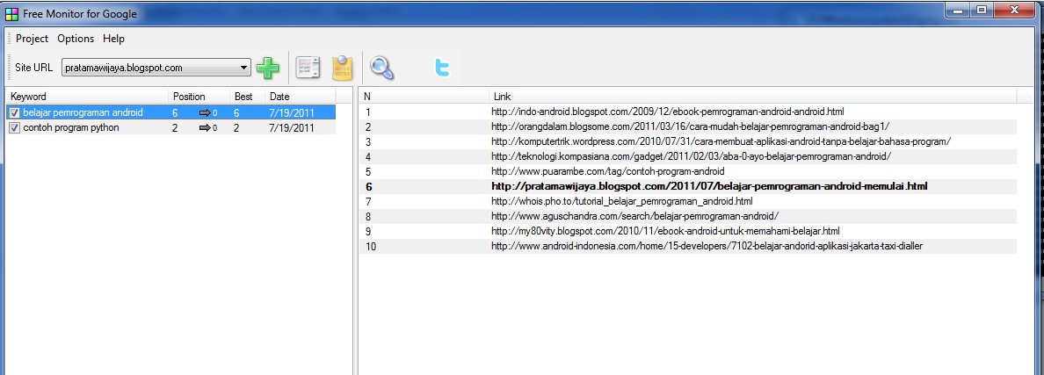
Task: Select the www.aguschandra.com link row
Action: click(688, 216)
